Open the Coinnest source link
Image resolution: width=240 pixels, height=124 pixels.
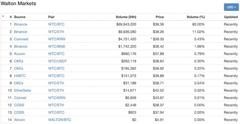click(21, 39)
